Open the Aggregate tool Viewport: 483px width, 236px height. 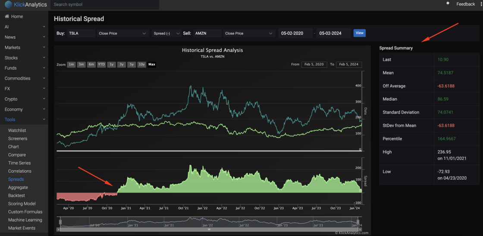tap(18, 187)
